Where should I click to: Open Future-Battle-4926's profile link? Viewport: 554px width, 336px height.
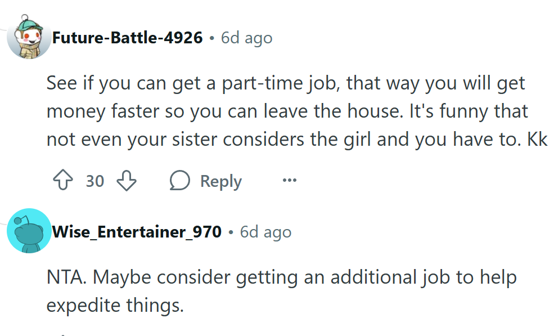tap(127, 38)
